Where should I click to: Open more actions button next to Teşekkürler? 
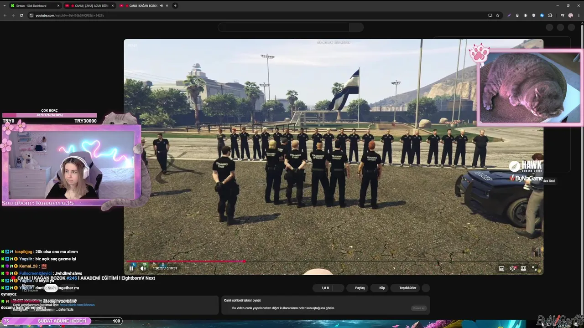426,288
